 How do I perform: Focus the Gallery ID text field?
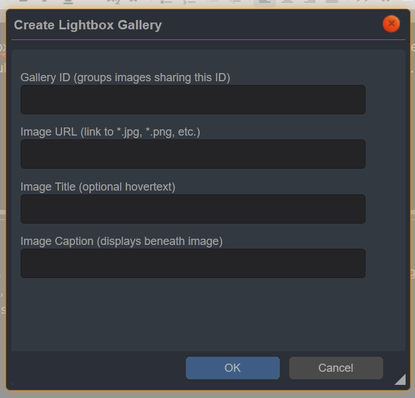pyautogui.click(x=193, y=100)
